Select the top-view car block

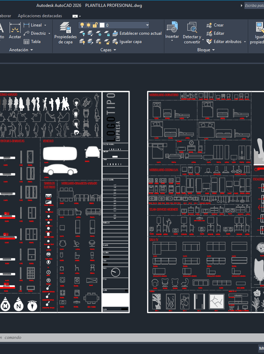point(60,153)
